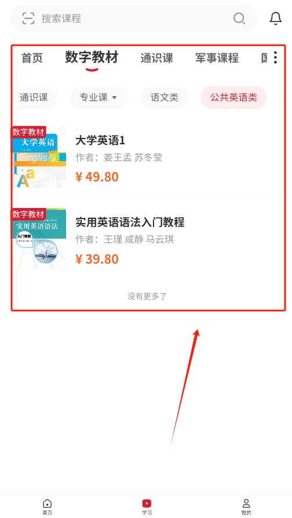292x518 pixels.
Task: Open the three-dot more categories menu
Action: [275, 57]
